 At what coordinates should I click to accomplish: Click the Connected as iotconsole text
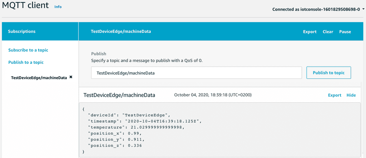(x=316, y=10)
